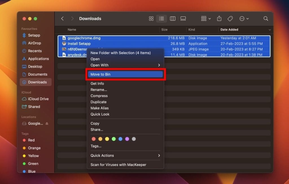Click the tag icon in toolbar
Viewport: 289px width, 184px height.
pos(230,19)
